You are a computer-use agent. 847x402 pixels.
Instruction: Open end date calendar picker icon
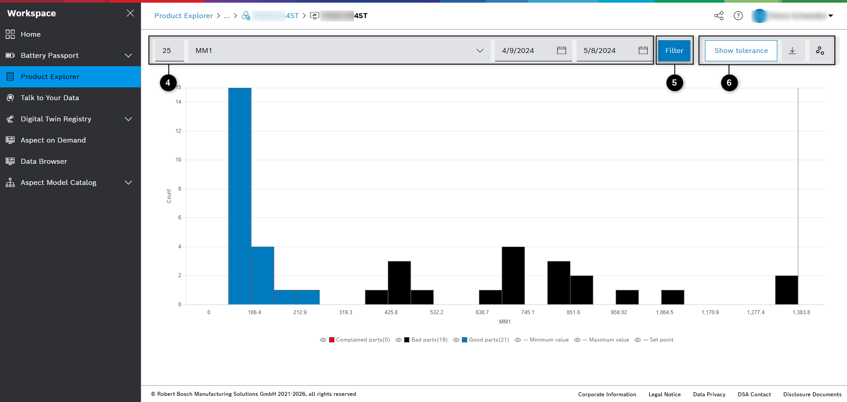643,50
